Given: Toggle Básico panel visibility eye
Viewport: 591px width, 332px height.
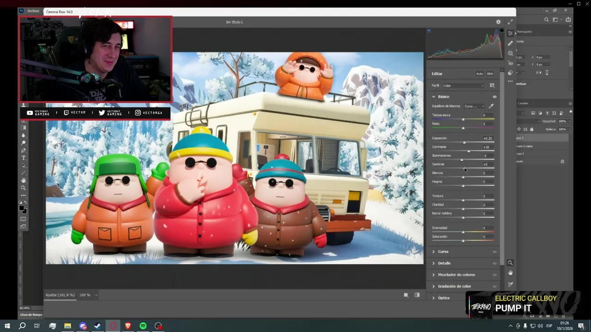Looking at the screenshot, I should point(495,97).
